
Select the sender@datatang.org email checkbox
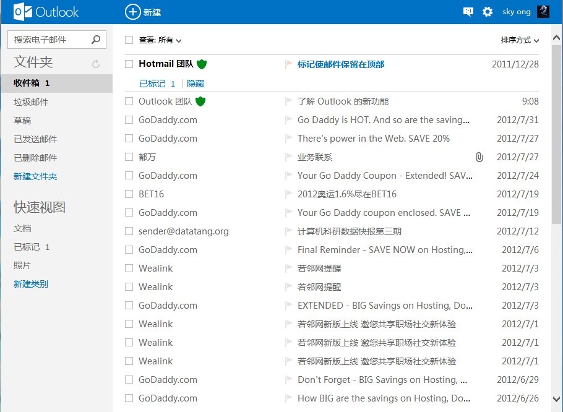[129, 231]
